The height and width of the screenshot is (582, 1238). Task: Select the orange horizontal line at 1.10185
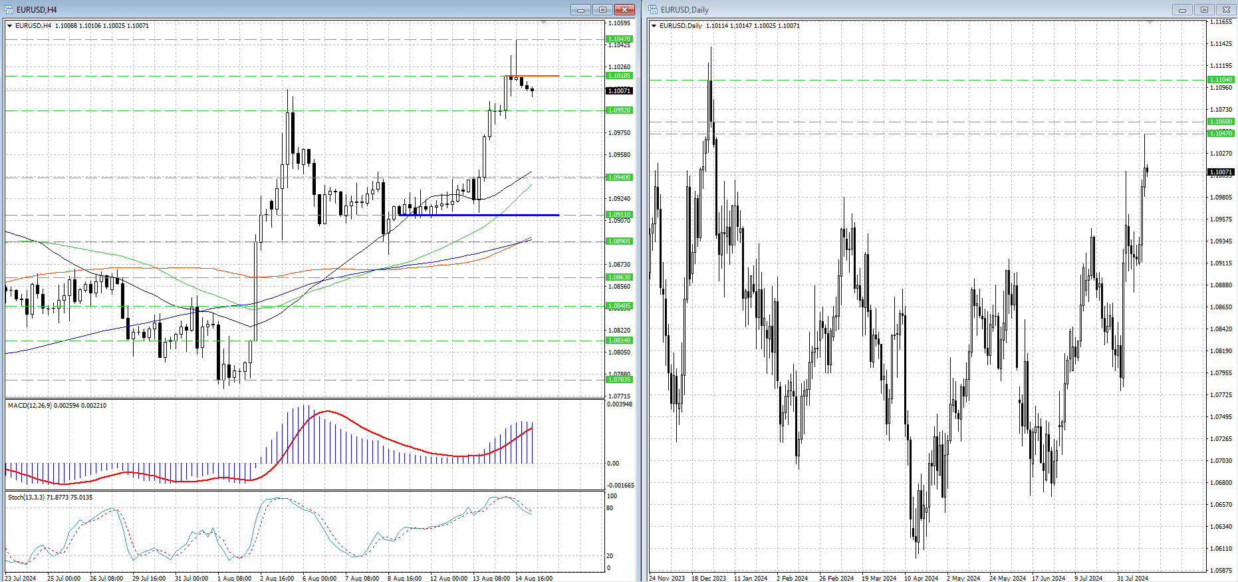point(532,76)
